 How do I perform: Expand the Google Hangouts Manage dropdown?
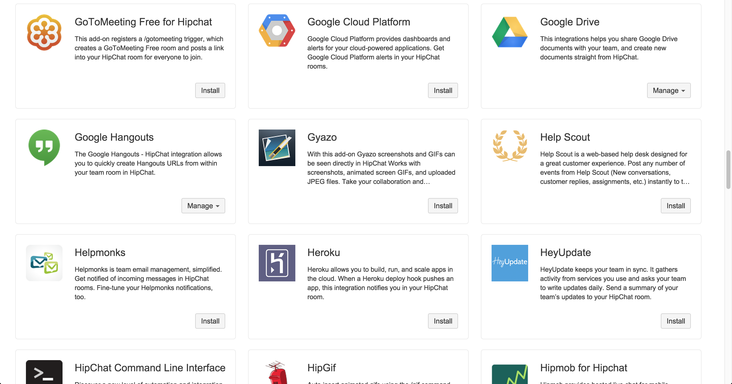click(203, 206)
